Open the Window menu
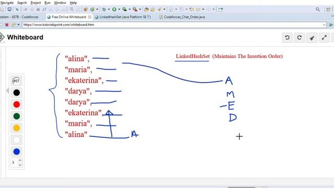 click(60, 3)
